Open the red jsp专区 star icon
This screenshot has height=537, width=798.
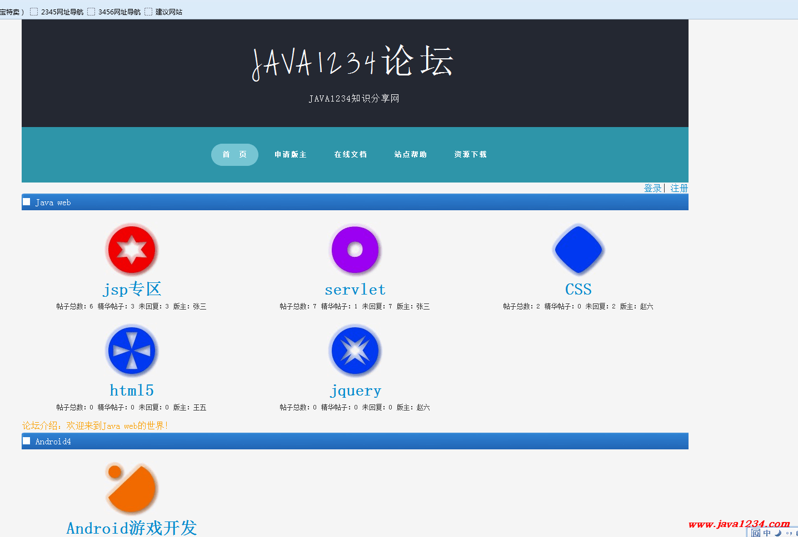[x=132, y=250]
